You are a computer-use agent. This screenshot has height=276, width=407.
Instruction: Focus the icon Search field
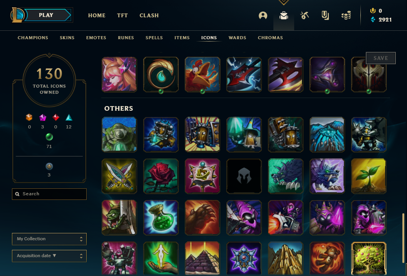tap(49, 194)
